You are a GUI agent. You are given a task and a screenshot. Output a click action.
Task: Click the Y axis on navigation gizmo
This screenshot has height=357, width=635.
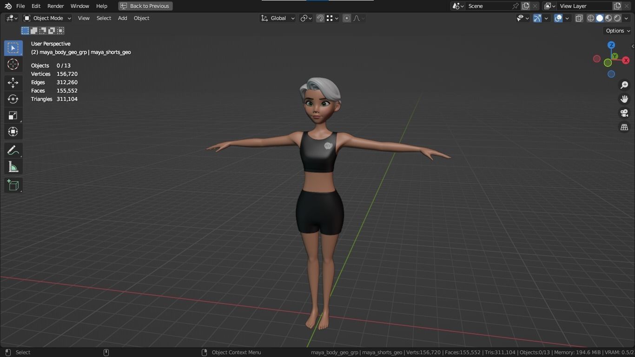[615, 56]
